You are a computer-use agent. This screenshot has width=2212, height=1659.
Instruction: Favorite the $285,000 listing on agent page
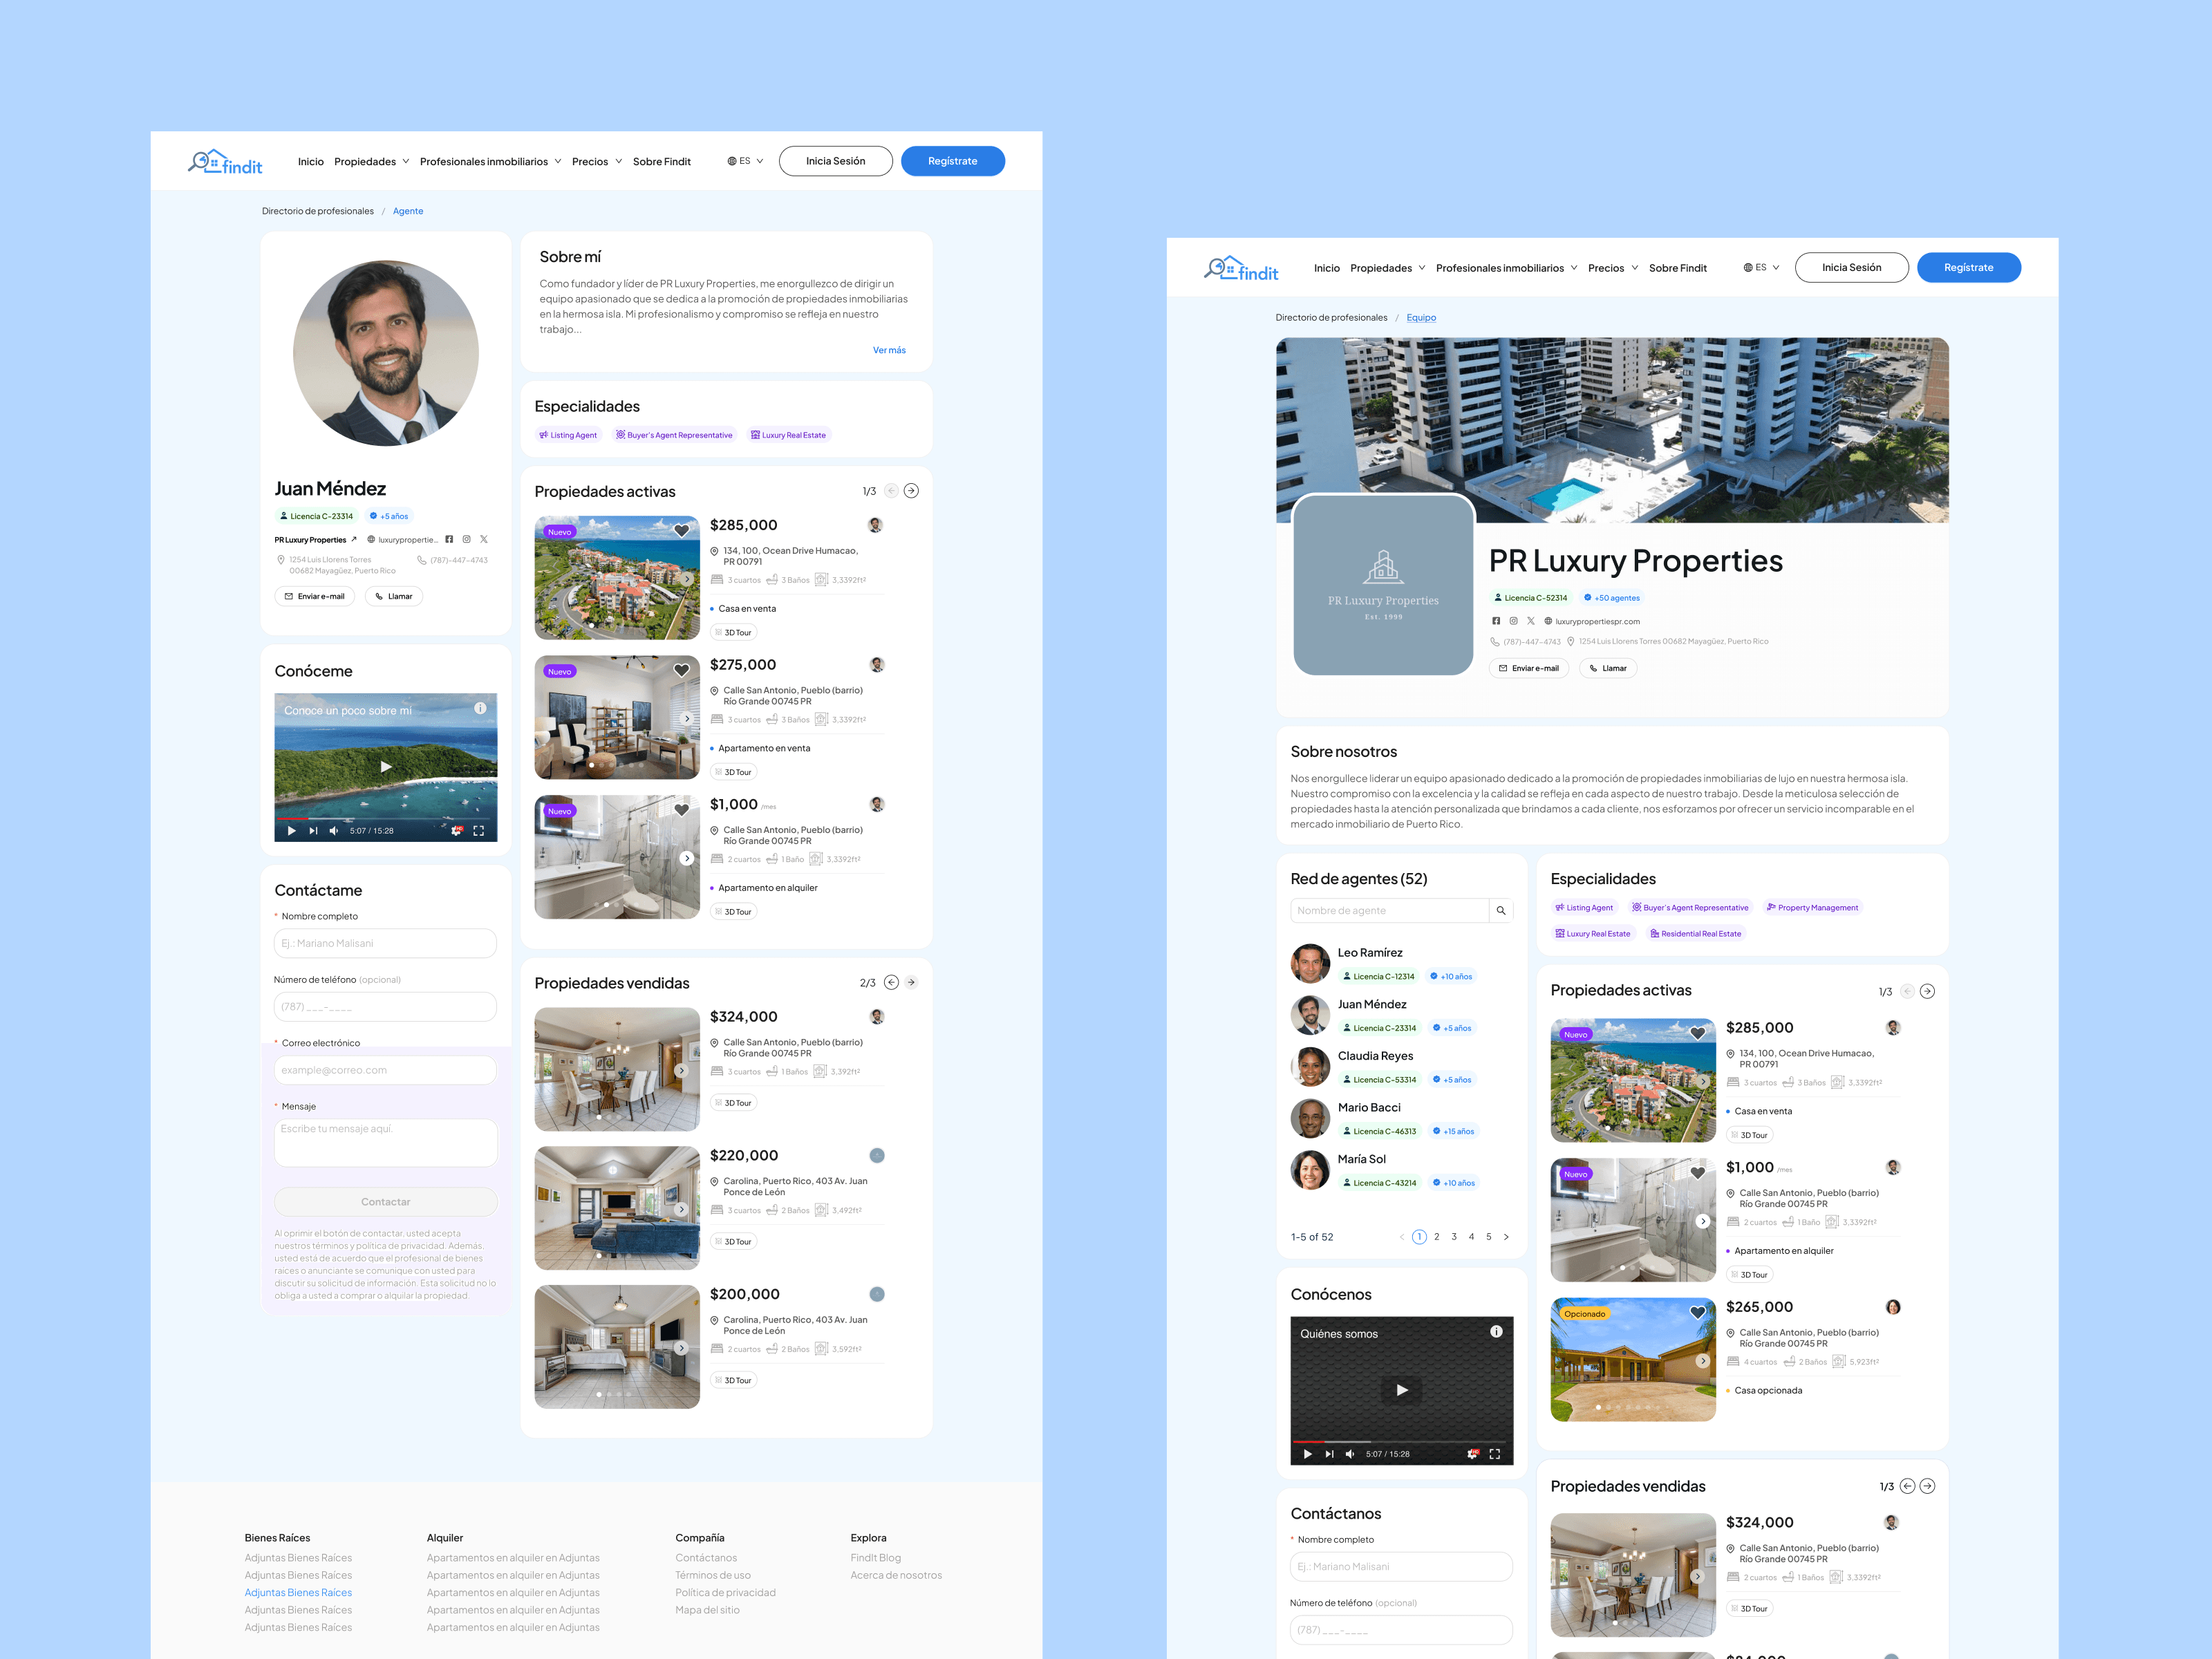681,531
